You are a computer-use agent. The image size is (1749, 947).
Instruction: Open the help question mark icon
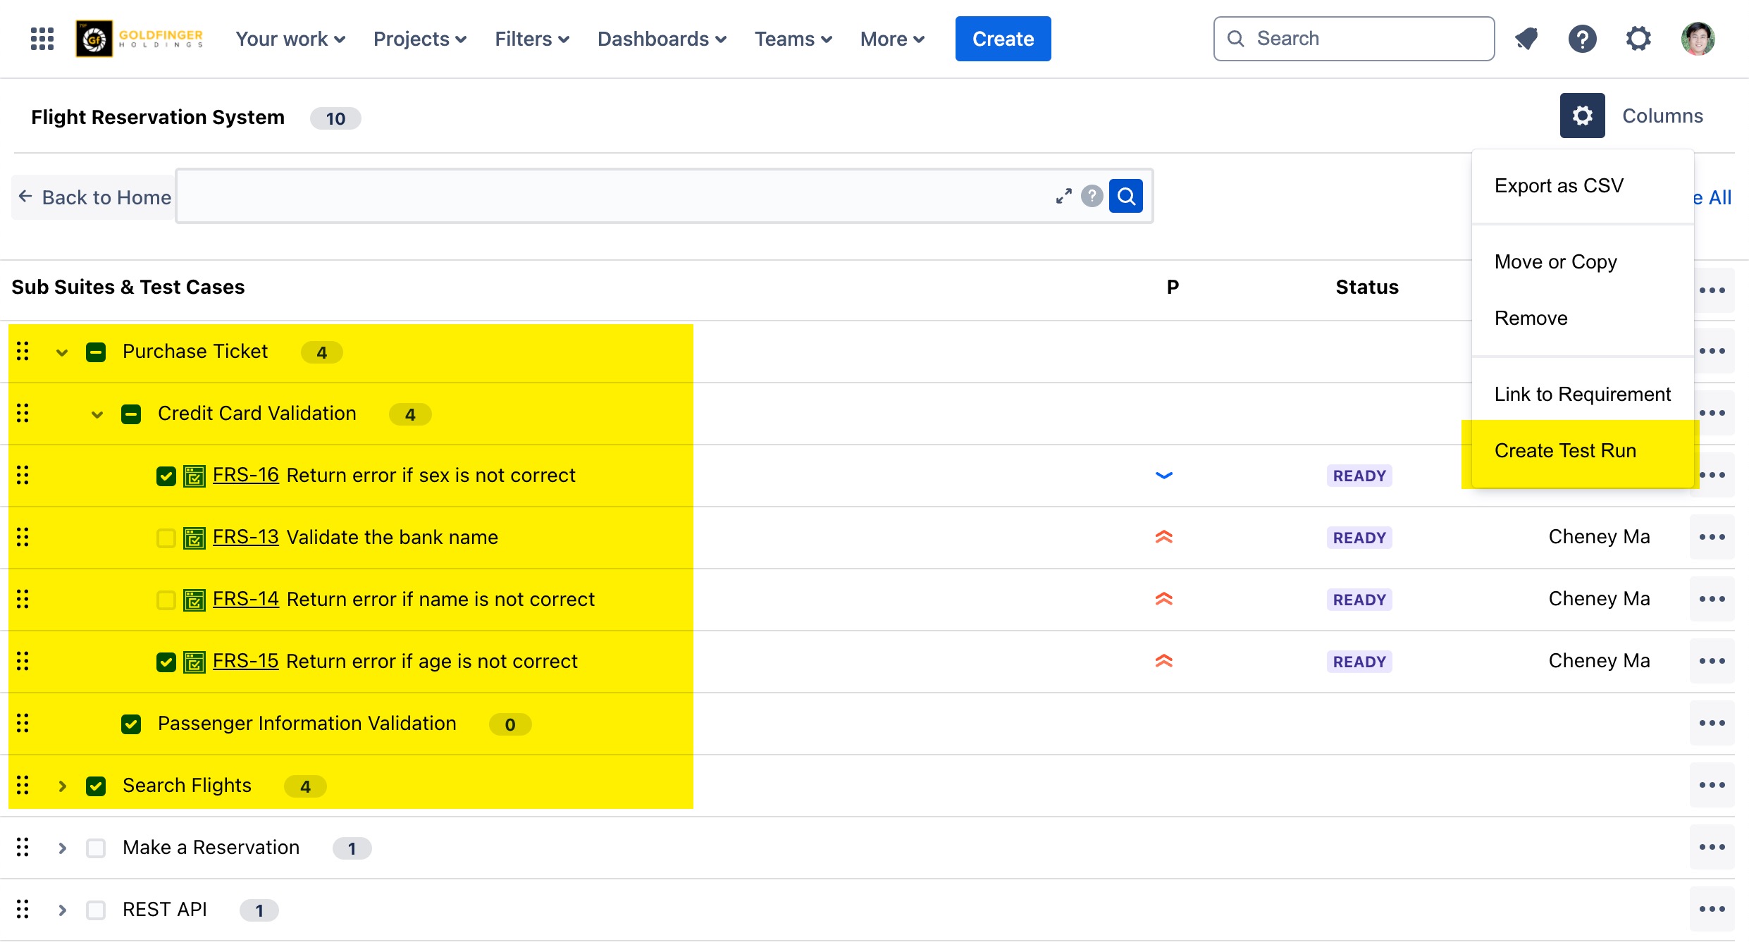[1583, 39]
